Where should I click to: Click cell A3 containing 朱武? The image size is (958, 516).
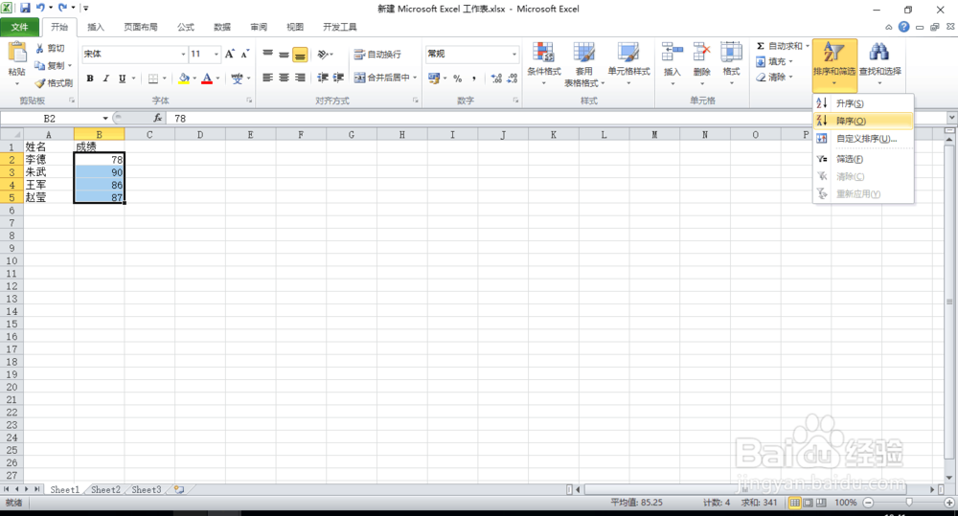tap(48, 172)
